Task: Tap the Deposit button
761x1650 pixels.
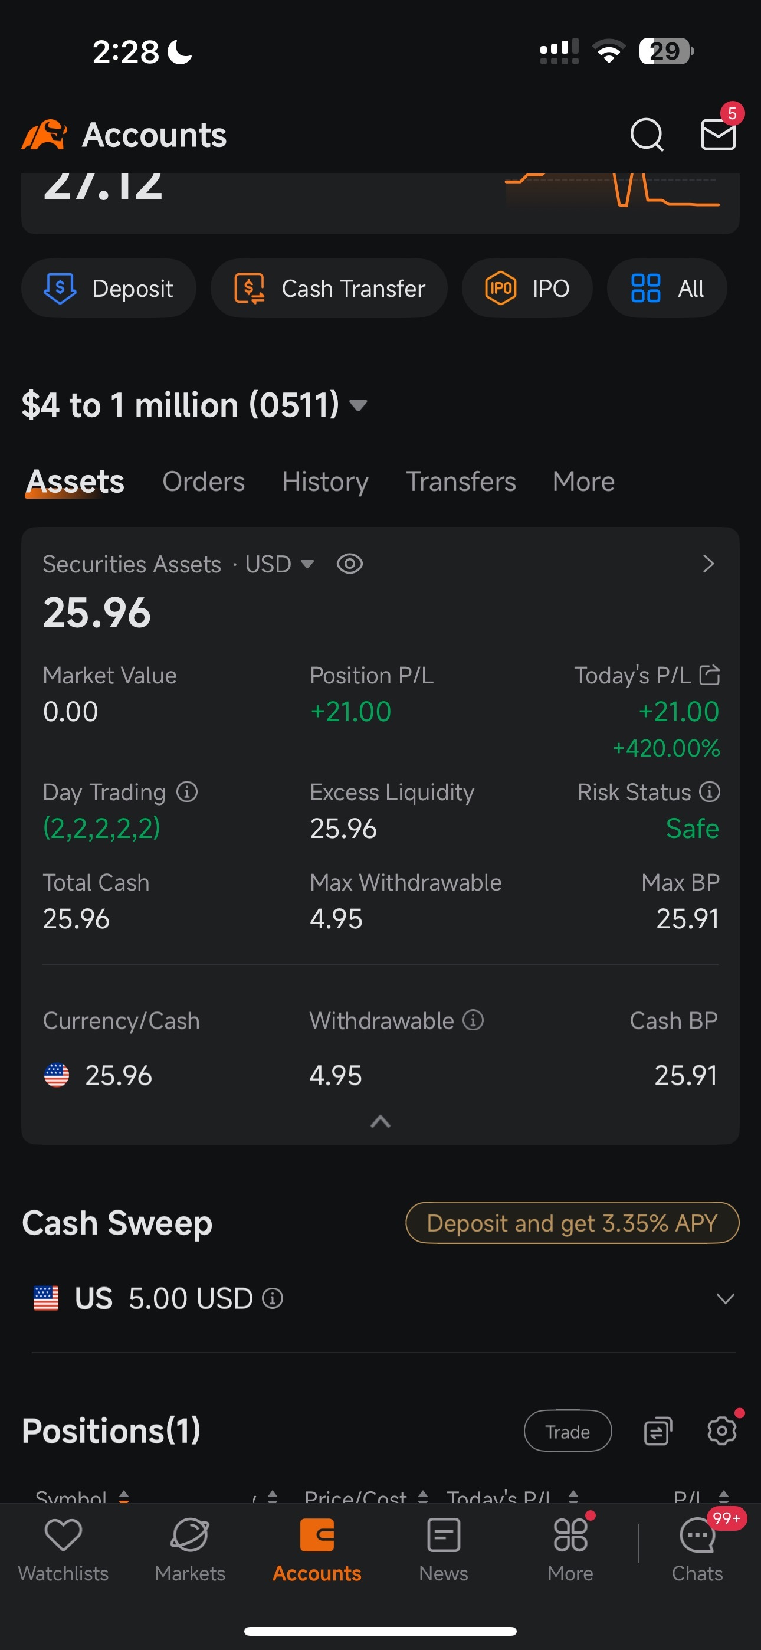Action: [109, 288]
